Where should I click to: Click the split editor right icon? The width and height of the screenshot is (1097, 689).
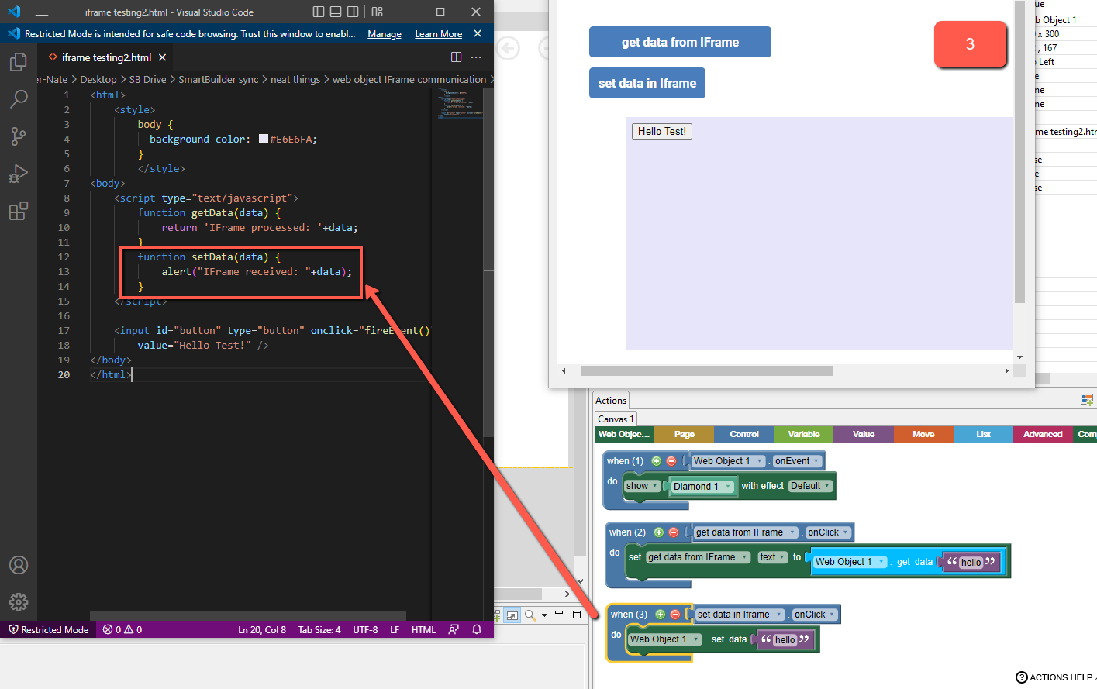pos(456,57)
